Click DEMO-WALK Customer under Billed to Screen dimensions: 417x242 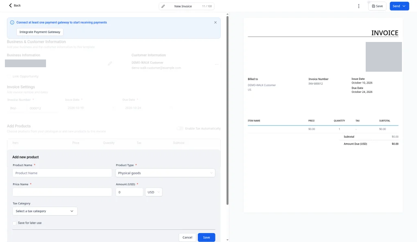click(262, 86)
